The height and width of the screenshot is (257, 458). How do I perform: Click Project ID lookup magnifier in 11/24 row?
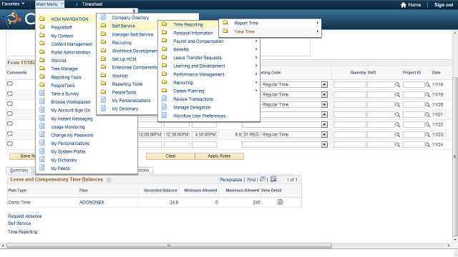pyautogui.click(x=427, y=144)
